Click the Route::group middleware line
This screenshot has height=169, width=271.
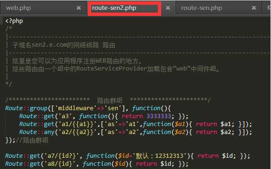[x=88, y=108]
